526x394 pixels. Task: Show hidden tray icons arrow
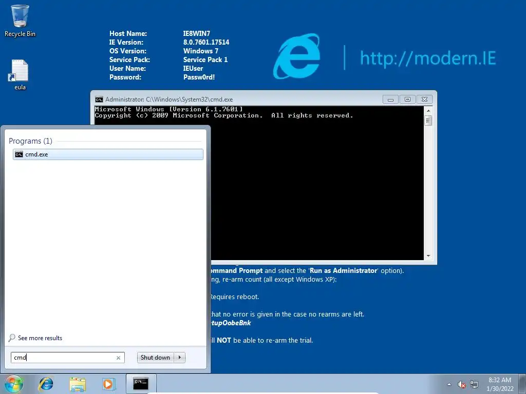coord(449,384)
